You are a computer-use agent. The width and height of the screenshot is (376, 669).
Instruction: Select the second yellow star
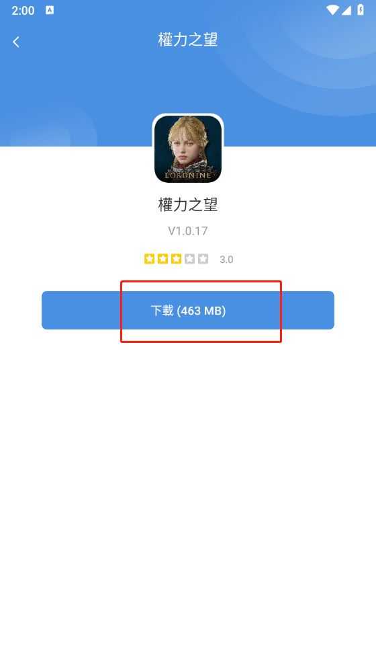click(163, 259)
